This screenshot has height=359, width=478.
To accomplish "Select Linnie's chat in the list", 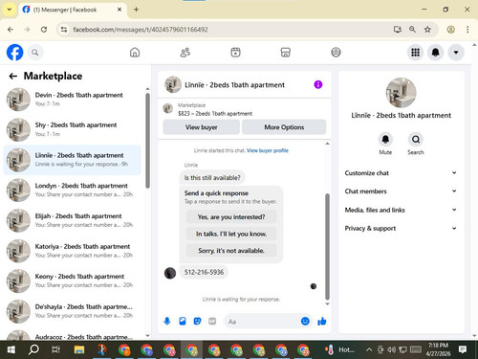I will (72, 160).
